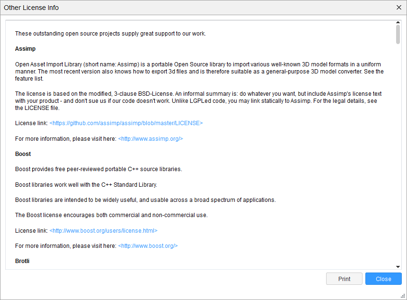Viewport: 407px width, 300px height.
Task: Click the bold Boost heading
Action: [23, 154]
